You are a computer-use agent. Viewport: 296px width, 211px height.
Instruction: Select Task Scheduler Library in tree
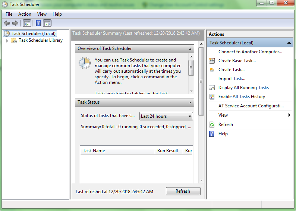tap(41, 40)
